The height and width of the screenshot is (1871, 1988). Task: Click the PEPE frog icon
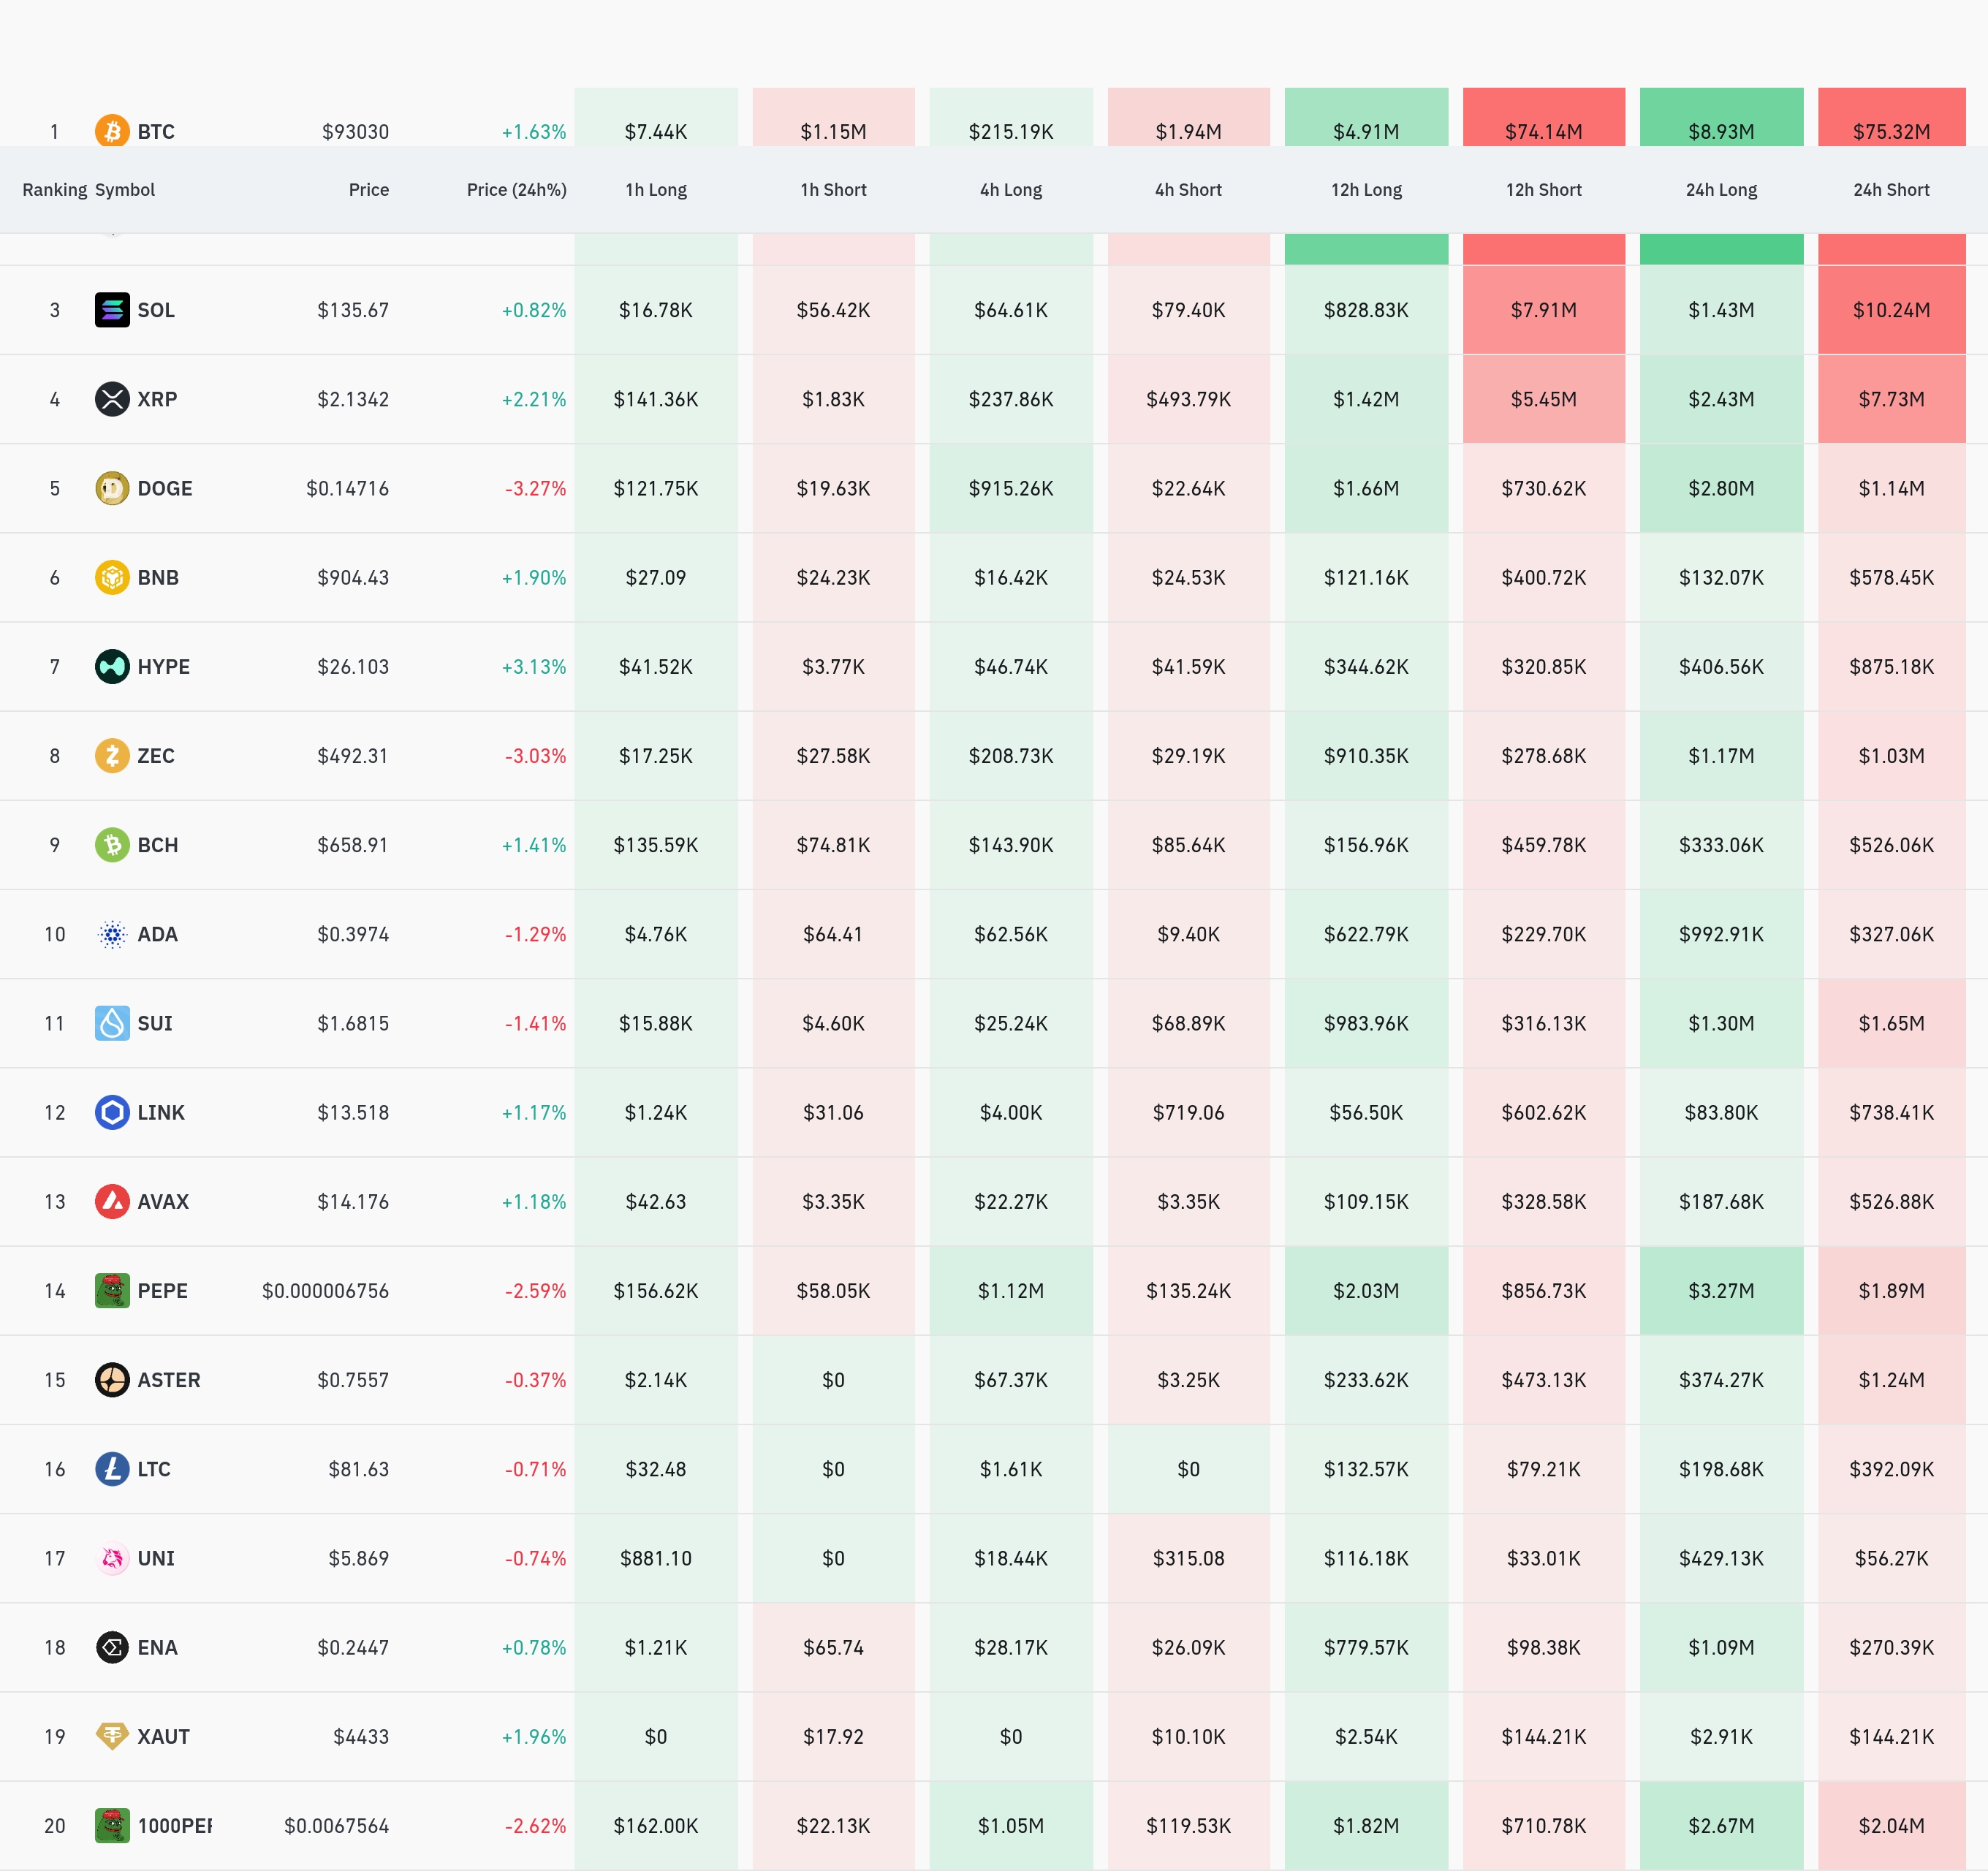112,1290
